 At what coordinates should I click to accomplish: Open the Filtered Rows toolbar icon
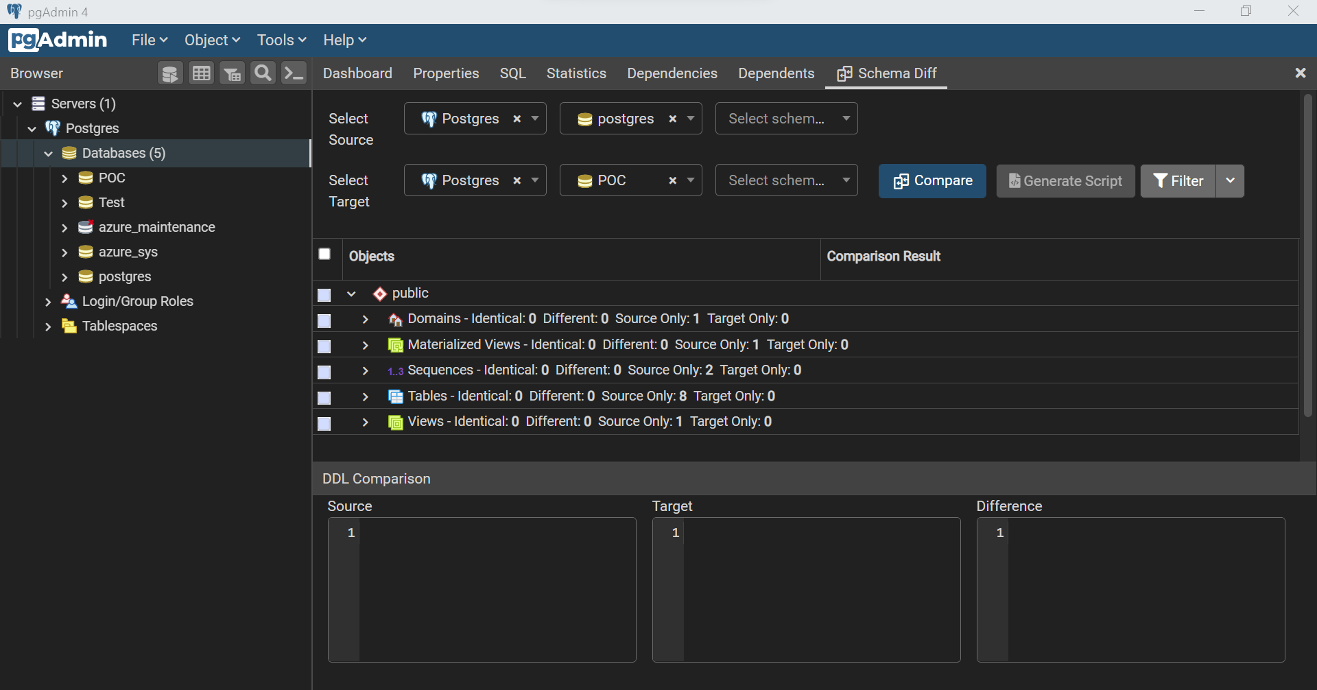tap(232, 73)
